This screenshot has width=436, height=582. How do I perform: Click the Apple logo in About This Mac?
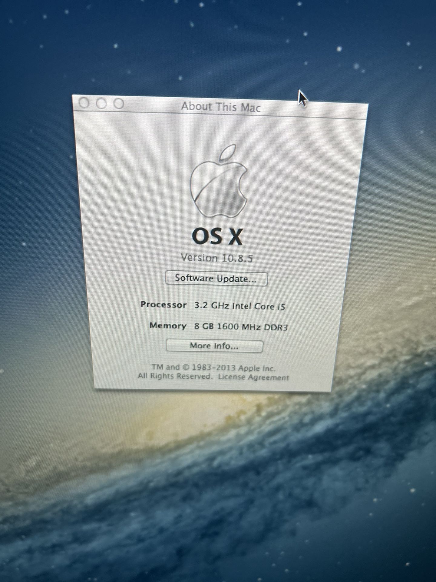click(x=219, y=182)
